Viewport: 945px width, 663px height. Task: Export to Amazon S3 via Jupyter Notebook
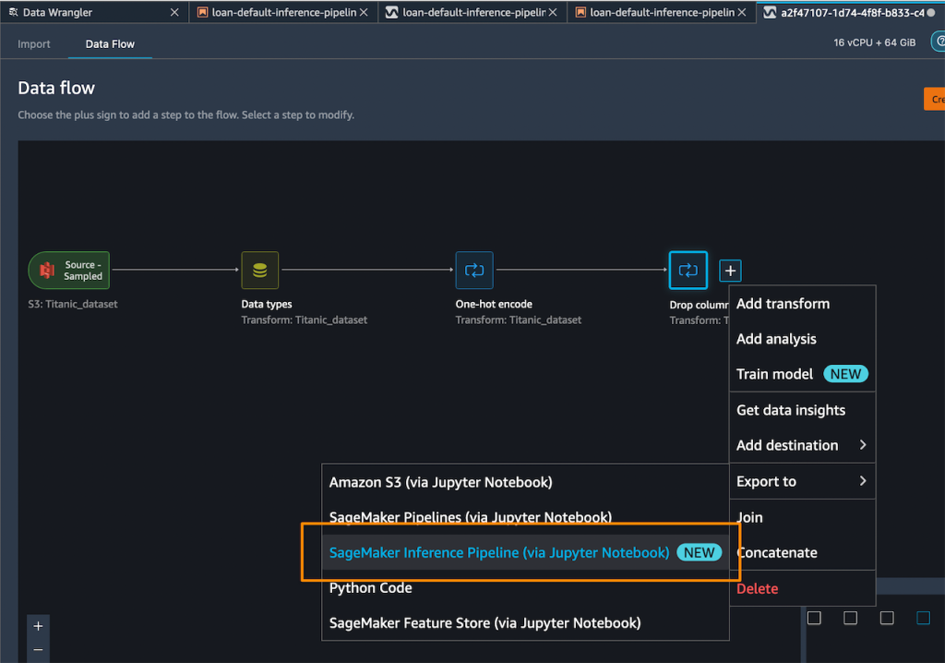coord(525,482)
